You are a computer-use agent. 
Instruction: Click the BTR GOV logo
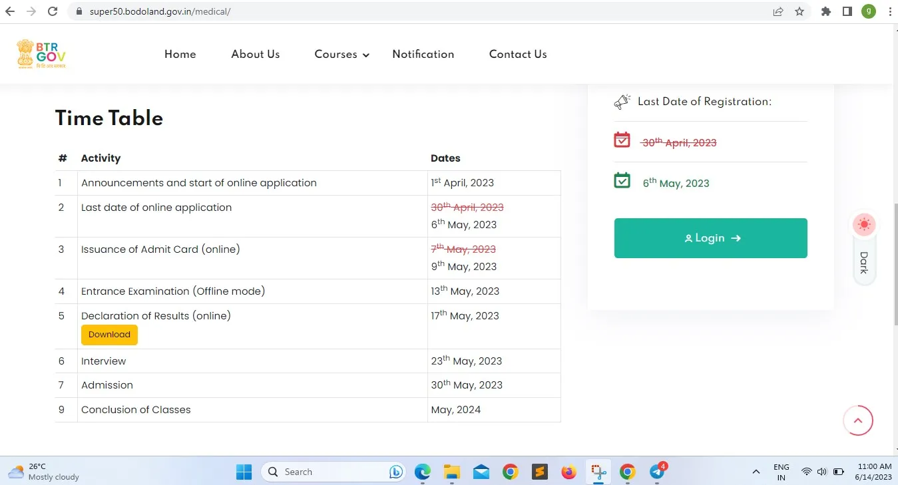pos(41,54)
